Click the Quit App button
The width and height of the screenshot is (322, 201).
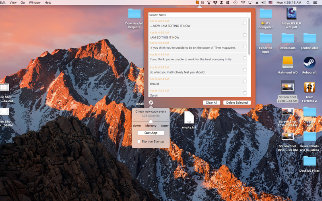[x=151, y=133]
